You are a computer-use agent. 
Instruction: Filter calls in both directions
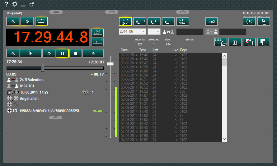[140, 21]
